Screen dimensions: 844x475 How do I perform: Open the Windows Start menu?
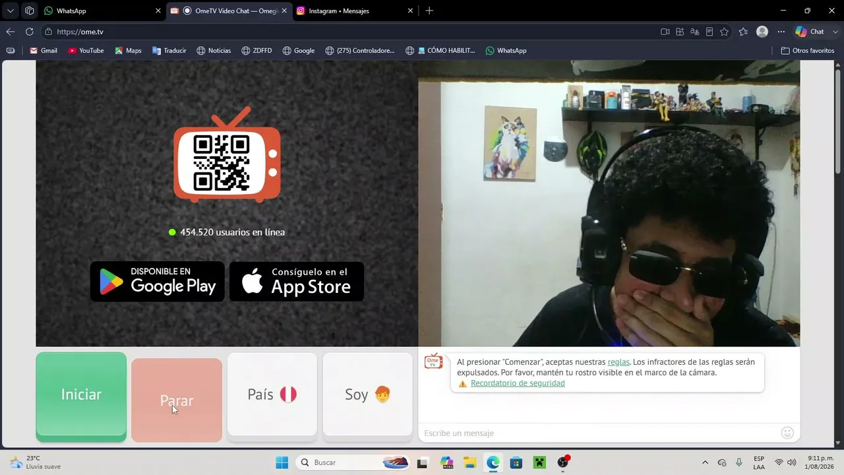(x=282, y=462)
